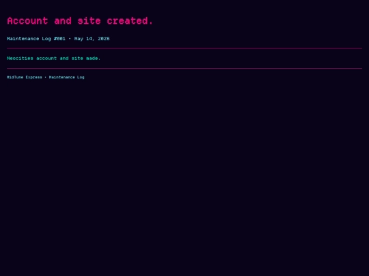Click the 'Account and site created.' heading

80,21
